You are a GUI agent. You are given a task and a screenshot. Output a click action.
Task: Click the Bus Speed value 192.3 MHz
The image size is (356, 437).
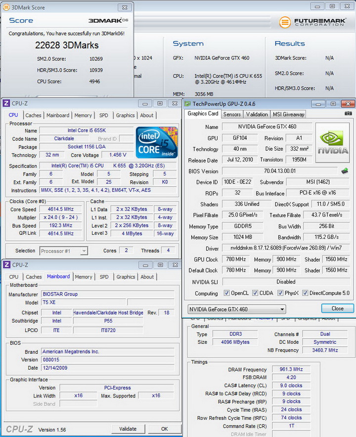click(61, 225)
